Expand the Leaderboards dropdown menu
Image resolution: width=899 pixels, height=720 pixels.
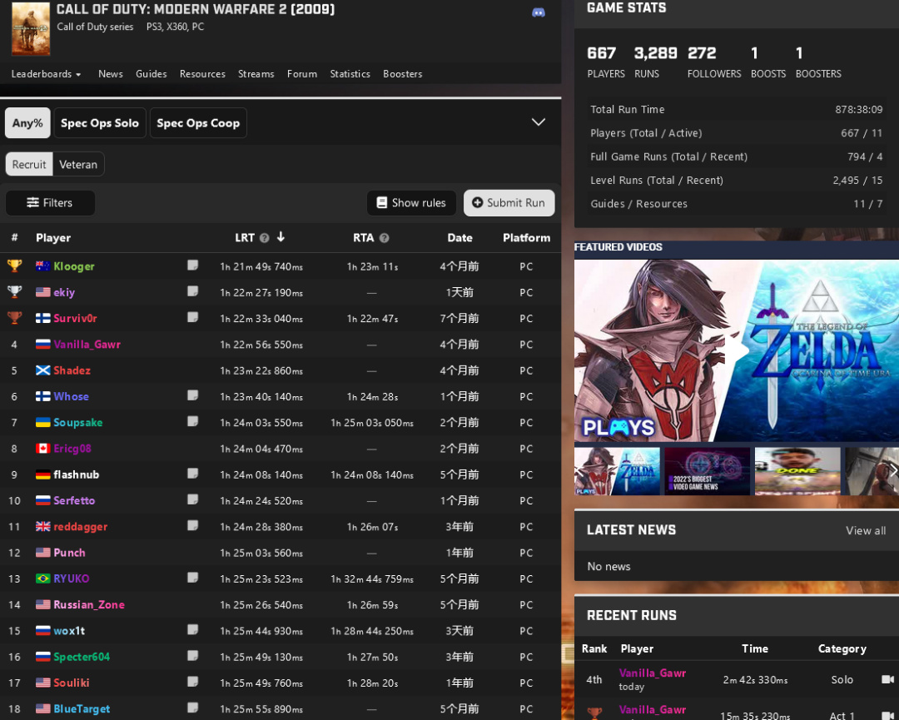tap(46, 74)
